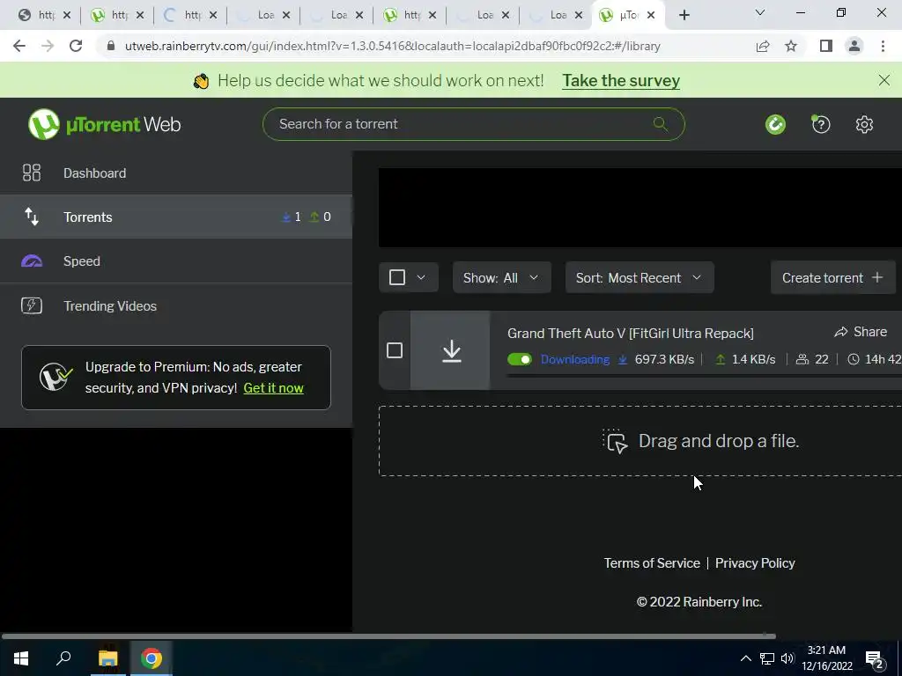
Task: Switch to the first browser tab
Action: pyautogui.click(x=44, y=15)
